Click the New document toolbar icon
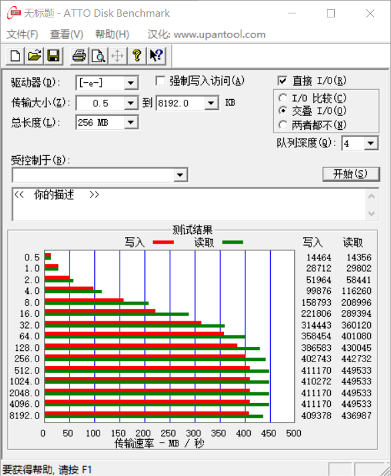This screenshot has height=476, width=391. [15, 56]
